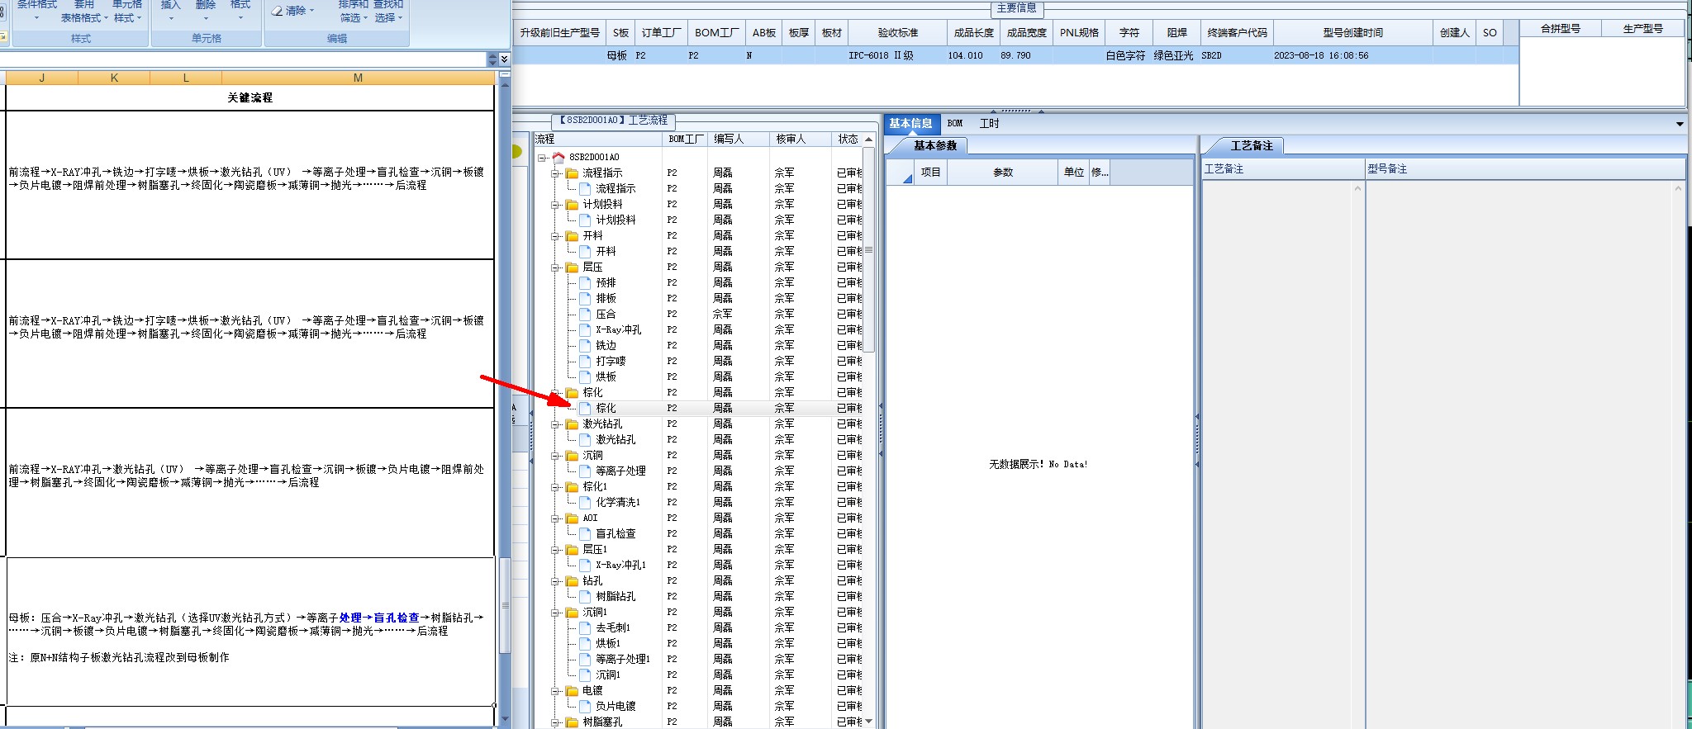Click the 清除 button in 编辑 group
1692x729 pixels.
294,11
